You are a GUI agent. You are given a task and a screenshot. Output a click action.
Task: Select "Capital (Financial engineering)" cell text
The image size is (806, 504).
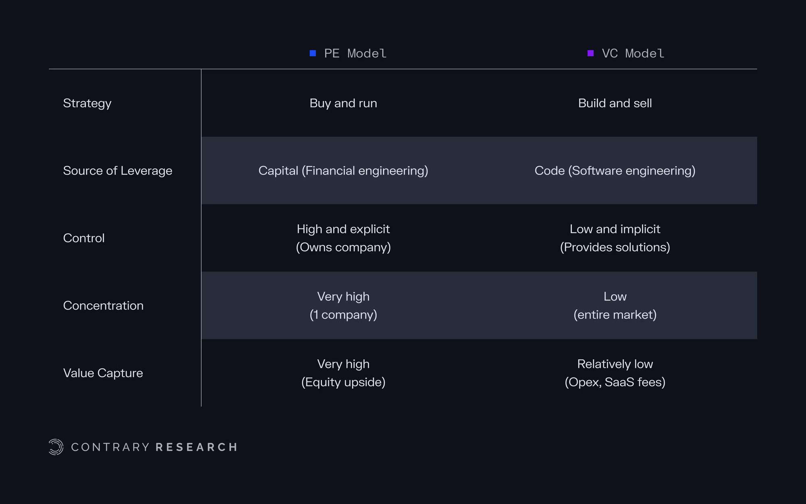coord(343,171)
